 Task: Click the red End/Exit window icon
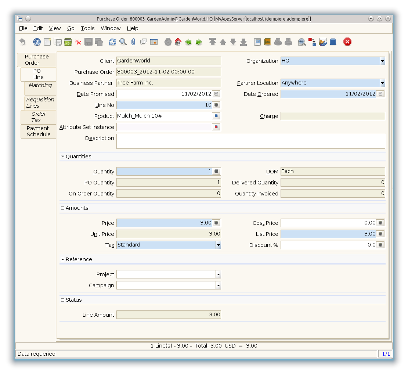coord(347,42)
